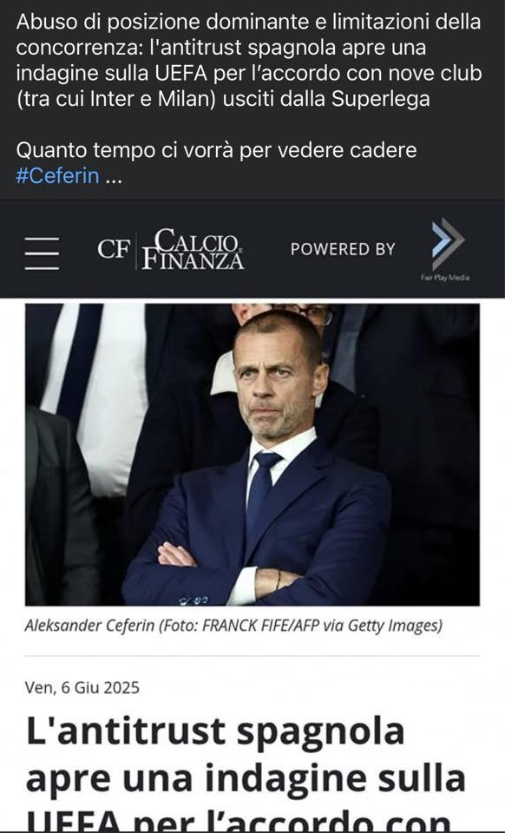Click the CF monogram logo
This screenshot has width=505, height=833.
click(114, 249)
